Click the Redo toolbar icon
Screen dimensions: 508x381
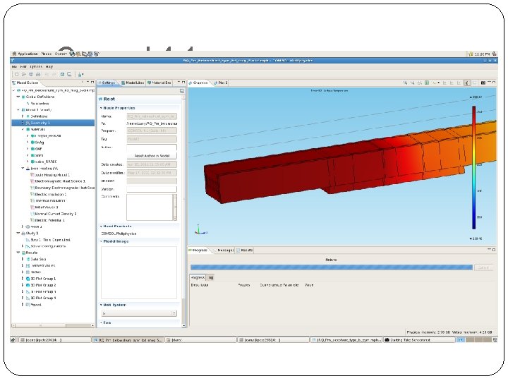(54, 75)
